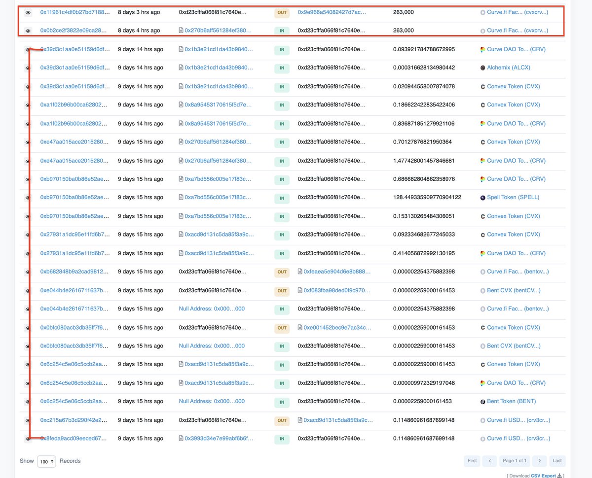Open recipient address 0x9e966a54082427d7ac
Image resolution: width=592 pixels, height=478 pixels.
332,12
